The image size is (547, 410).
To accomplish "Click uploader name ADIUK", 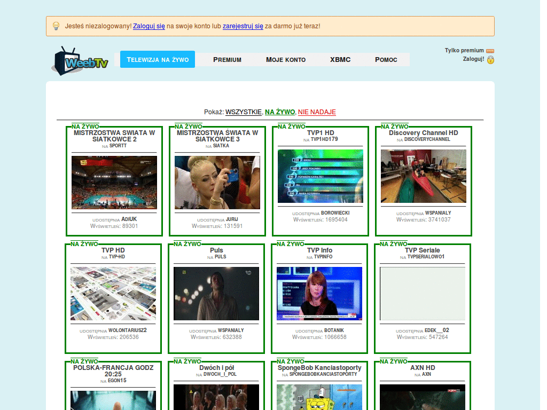I will (x=129, y=219).
